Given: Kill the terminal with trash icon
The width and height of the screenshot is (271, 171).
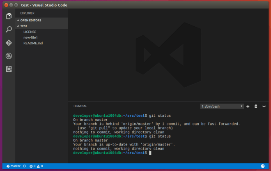Looking at the screenshot, I should (x=256, y=106).
